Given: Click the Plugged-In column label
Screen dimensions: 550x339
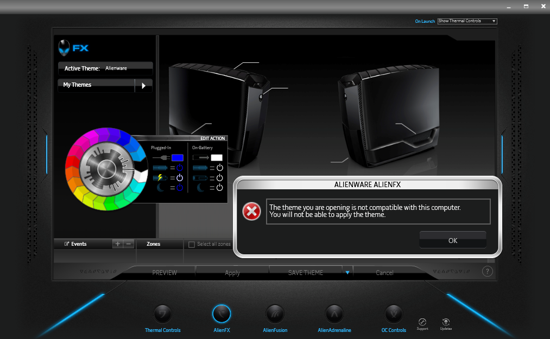Looking at the screenshot, I should pyautogui.click(x=161, y=148).
